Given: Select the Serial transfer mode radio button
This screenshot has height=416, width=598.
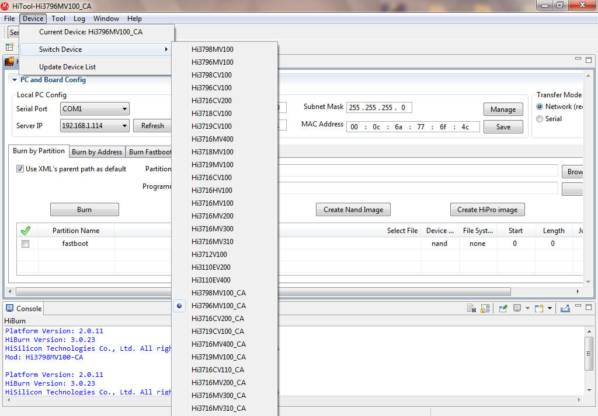Looking at the screenshot, I should [540, 119].
